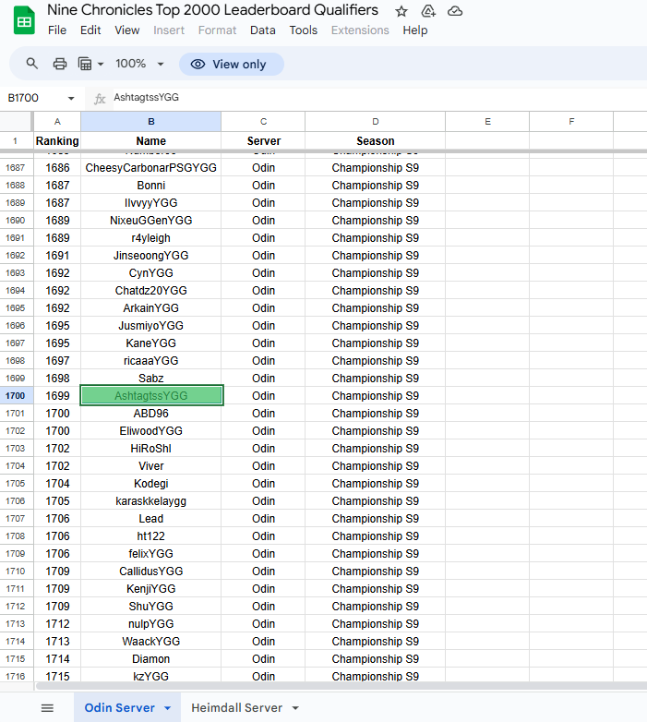647x722 pixels.
Task: Select column B header
Action: (151, 122)
